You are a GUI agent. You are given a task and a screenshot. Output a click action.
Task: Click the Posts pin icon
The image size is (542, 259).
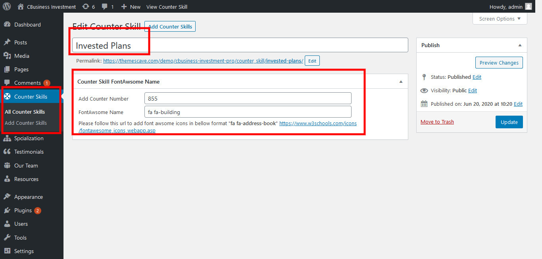pos(7,42)
